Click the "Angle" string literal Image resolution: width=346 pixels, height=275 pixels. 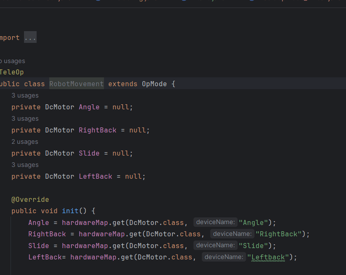[253, 222]
